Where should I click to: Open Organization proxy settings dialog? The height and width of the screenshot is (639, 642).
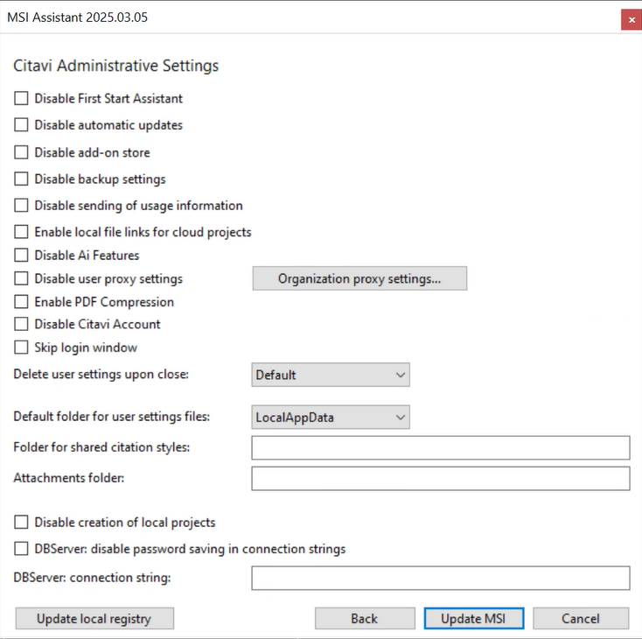point(359,278)
